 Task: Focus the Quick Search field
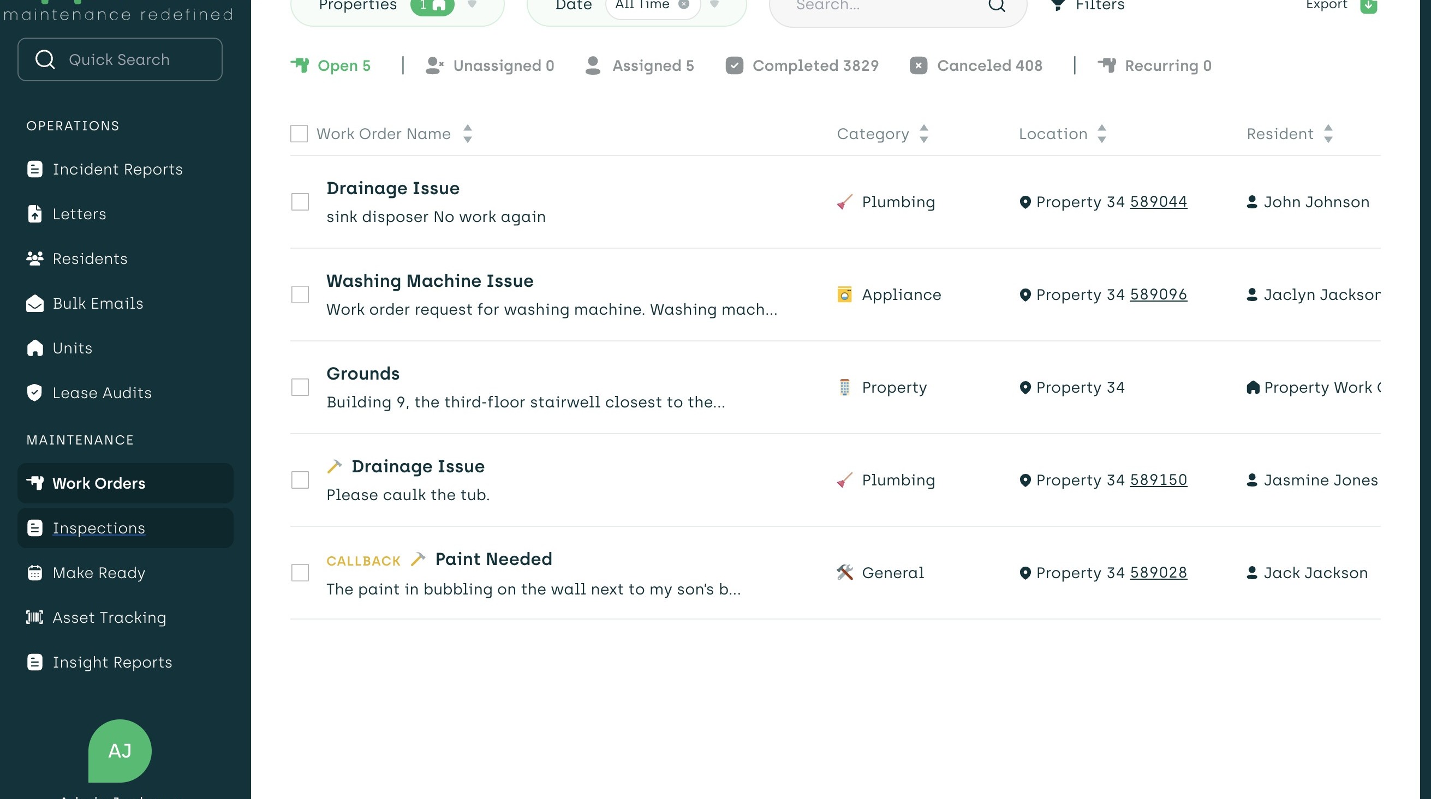point(120,59)
